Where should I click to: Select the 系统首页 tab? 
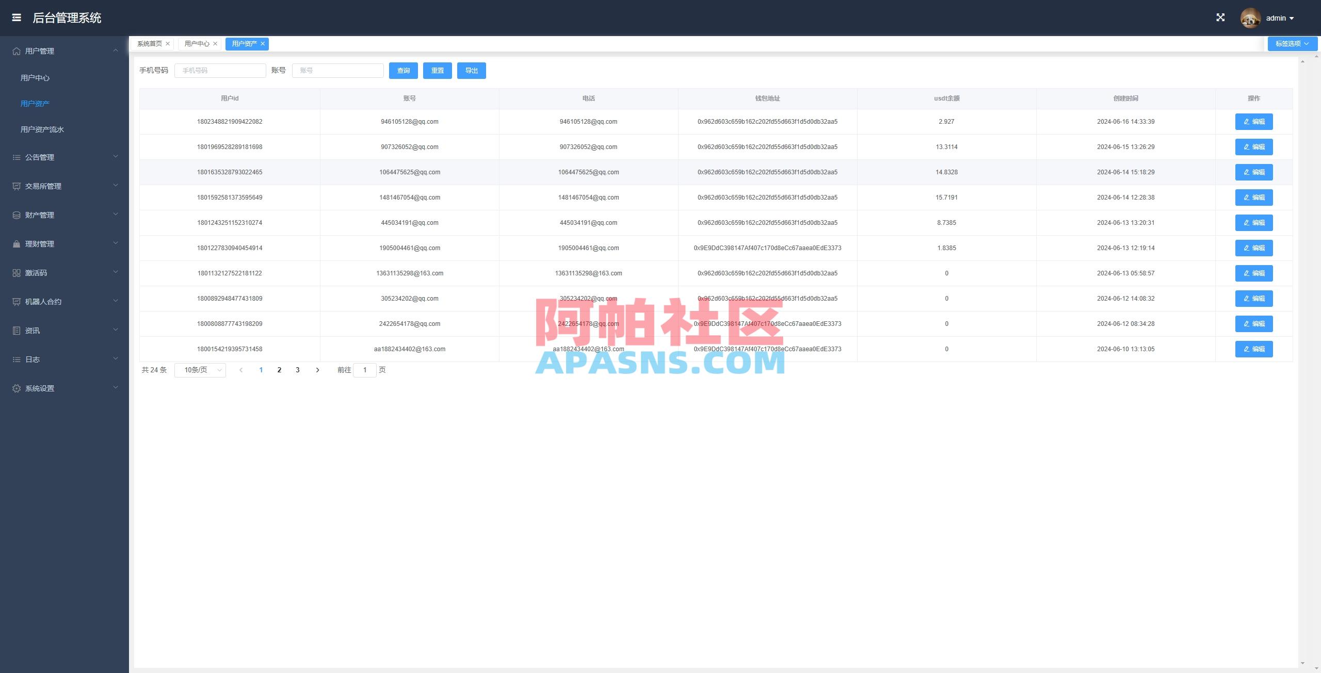pos(150,43)
